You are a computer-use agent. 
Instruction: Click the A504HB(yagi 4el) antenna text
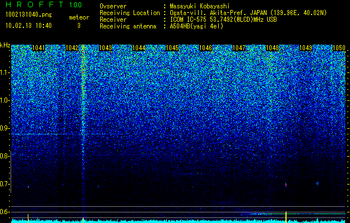click(x=196, y=26)
